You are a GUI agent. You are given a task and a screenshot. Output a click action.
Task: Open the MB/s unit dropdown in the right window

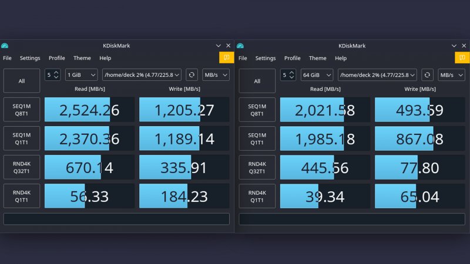point(451,75)
